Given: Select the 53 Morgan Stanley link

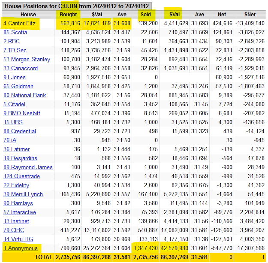Looking at the screenshot, I should (27, 60).
